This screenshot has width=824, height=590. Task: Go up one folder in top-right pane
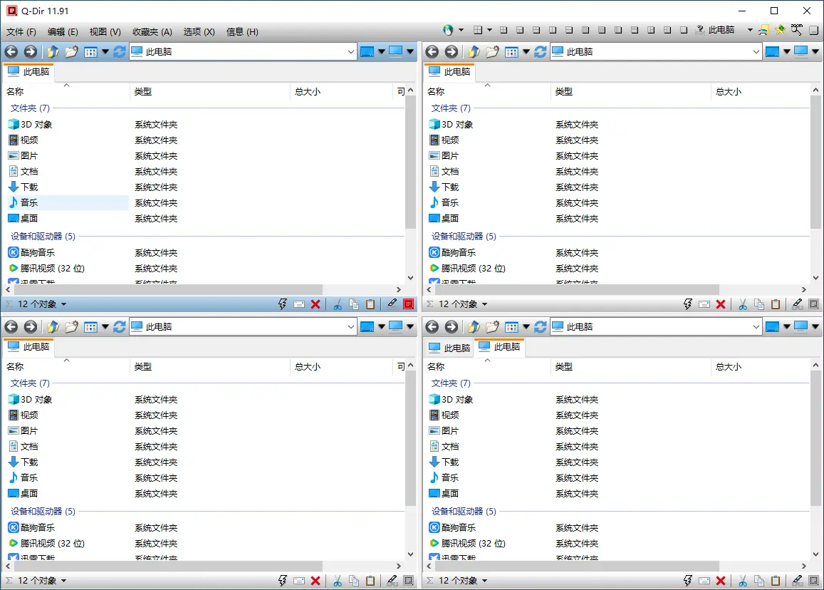[474, 51]
